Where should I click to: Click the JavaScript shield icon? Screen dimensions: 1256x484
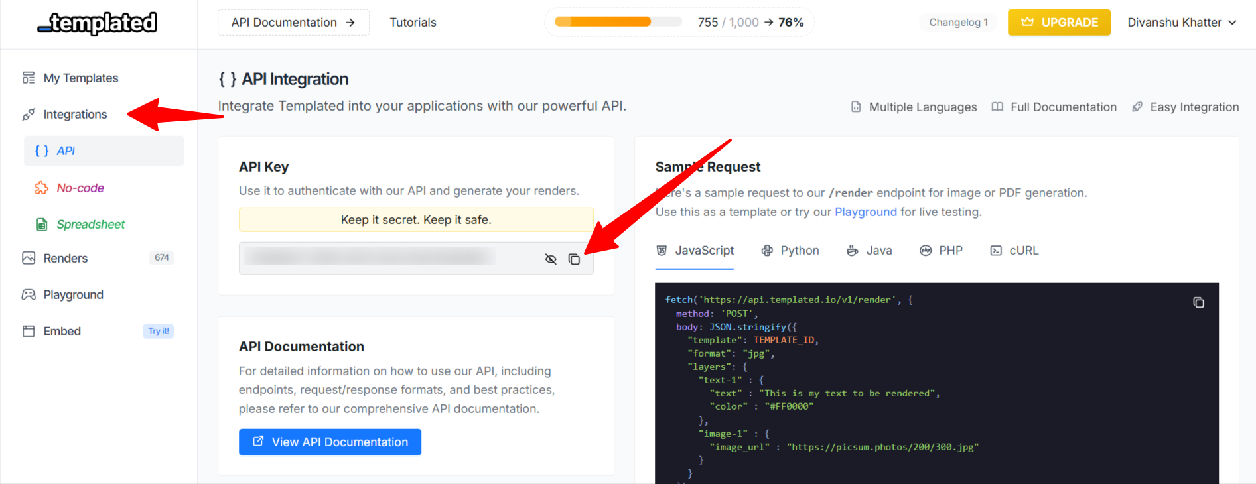point(662,251)
